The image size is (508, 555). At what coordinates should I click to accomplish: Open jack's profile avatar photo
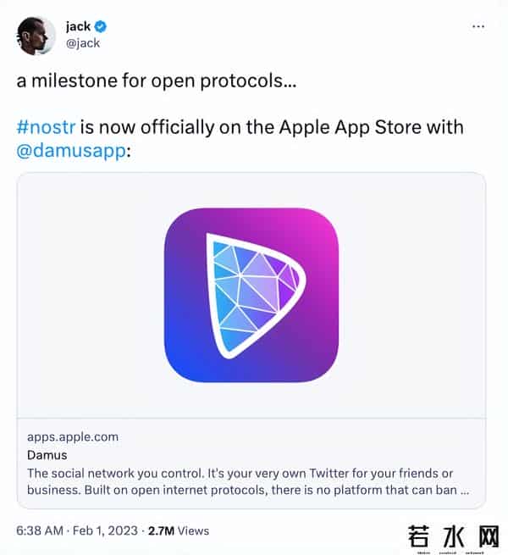[36, 35]
